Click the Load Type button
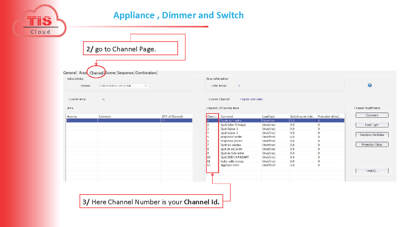 pyautogui.click(x=372, y=125)
